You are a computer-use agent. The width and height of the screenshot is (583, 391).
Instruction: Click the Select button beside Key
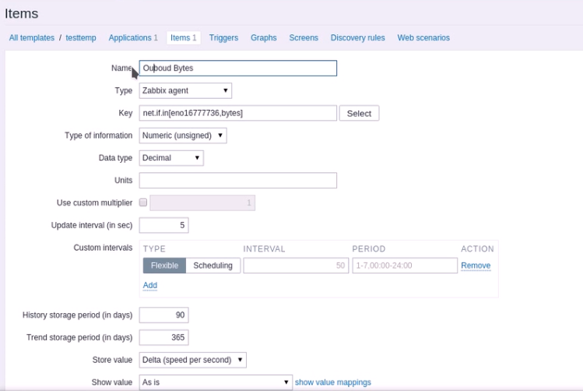coord(359,113)
